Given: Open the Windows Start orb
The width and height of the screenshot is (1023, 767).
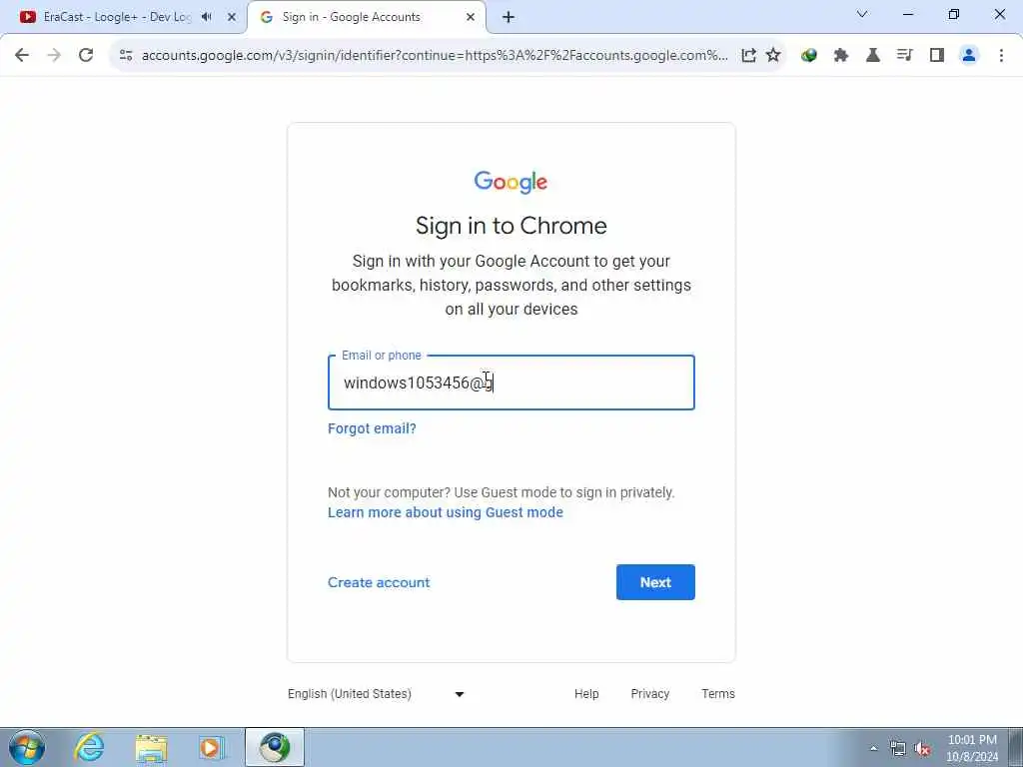Looking at the screenshot, I should pos(27,747).
